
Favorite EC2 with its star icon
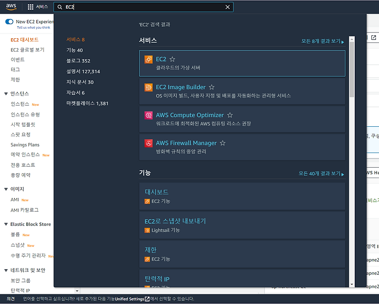coord(172,59)
